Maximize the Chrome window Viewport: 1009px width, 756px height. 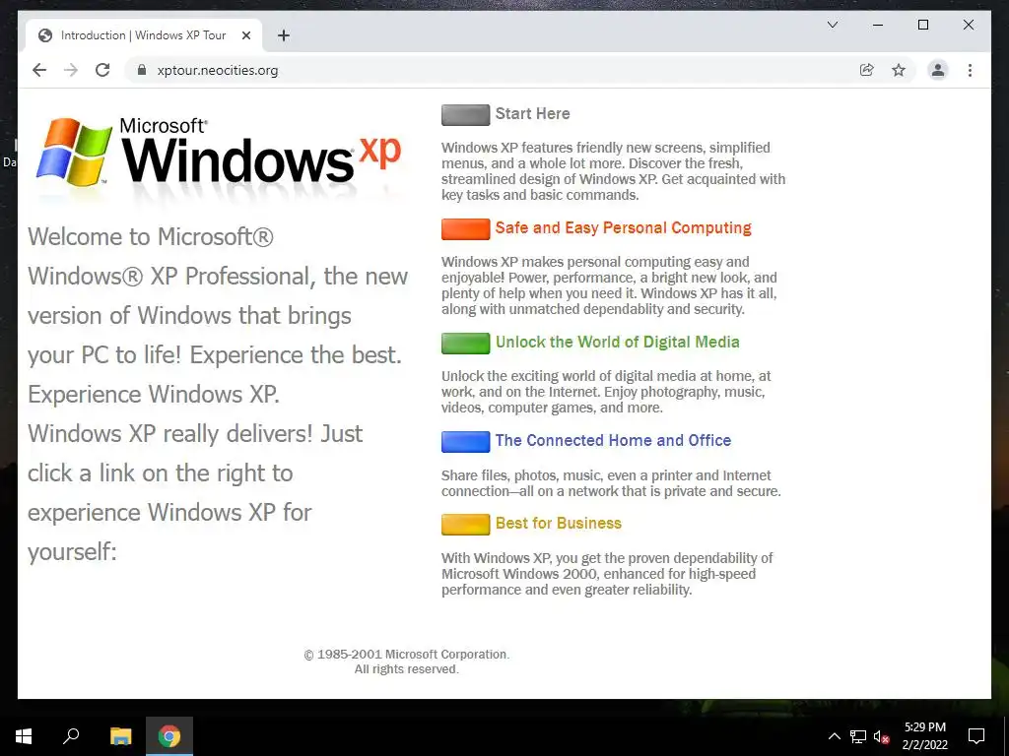coord(922,25)
